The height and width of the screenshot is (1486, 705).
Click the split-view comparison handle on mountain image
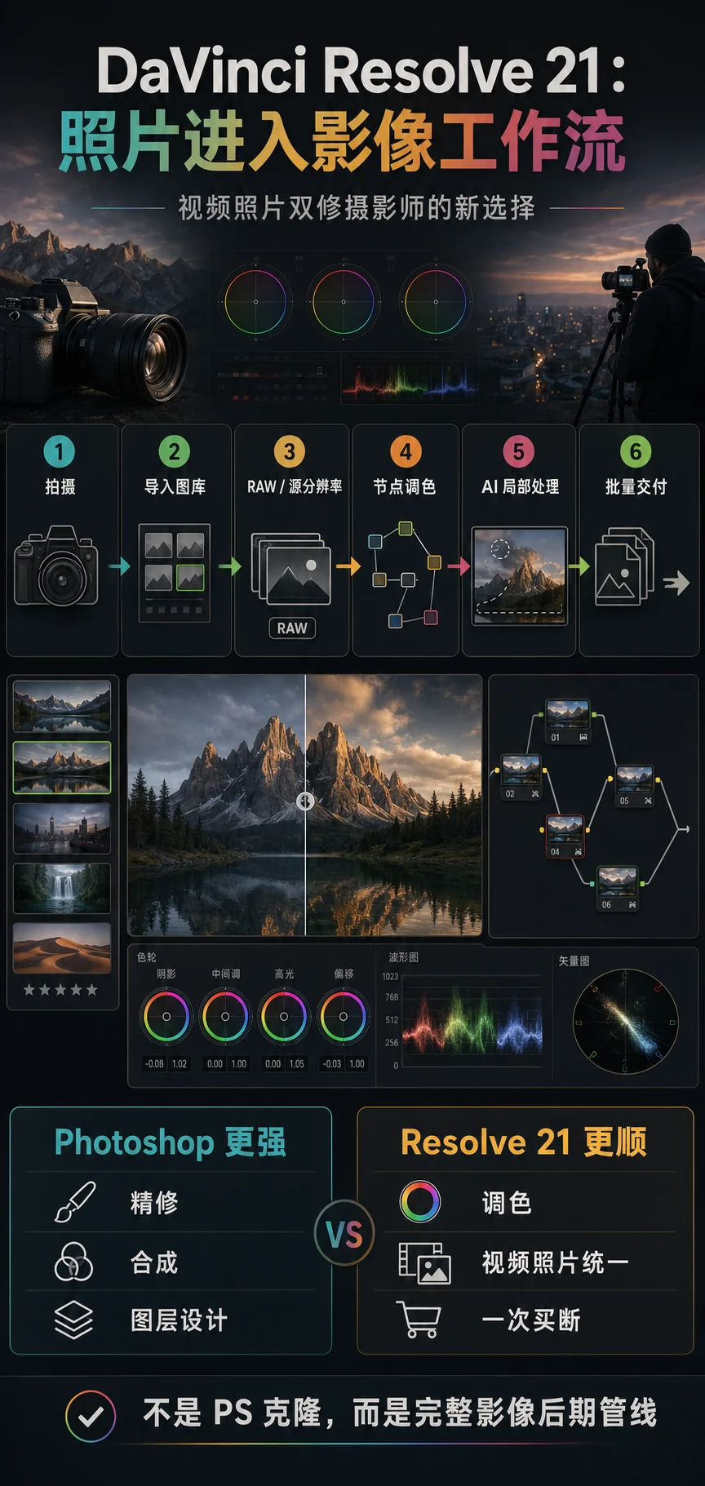pos(305,801)
